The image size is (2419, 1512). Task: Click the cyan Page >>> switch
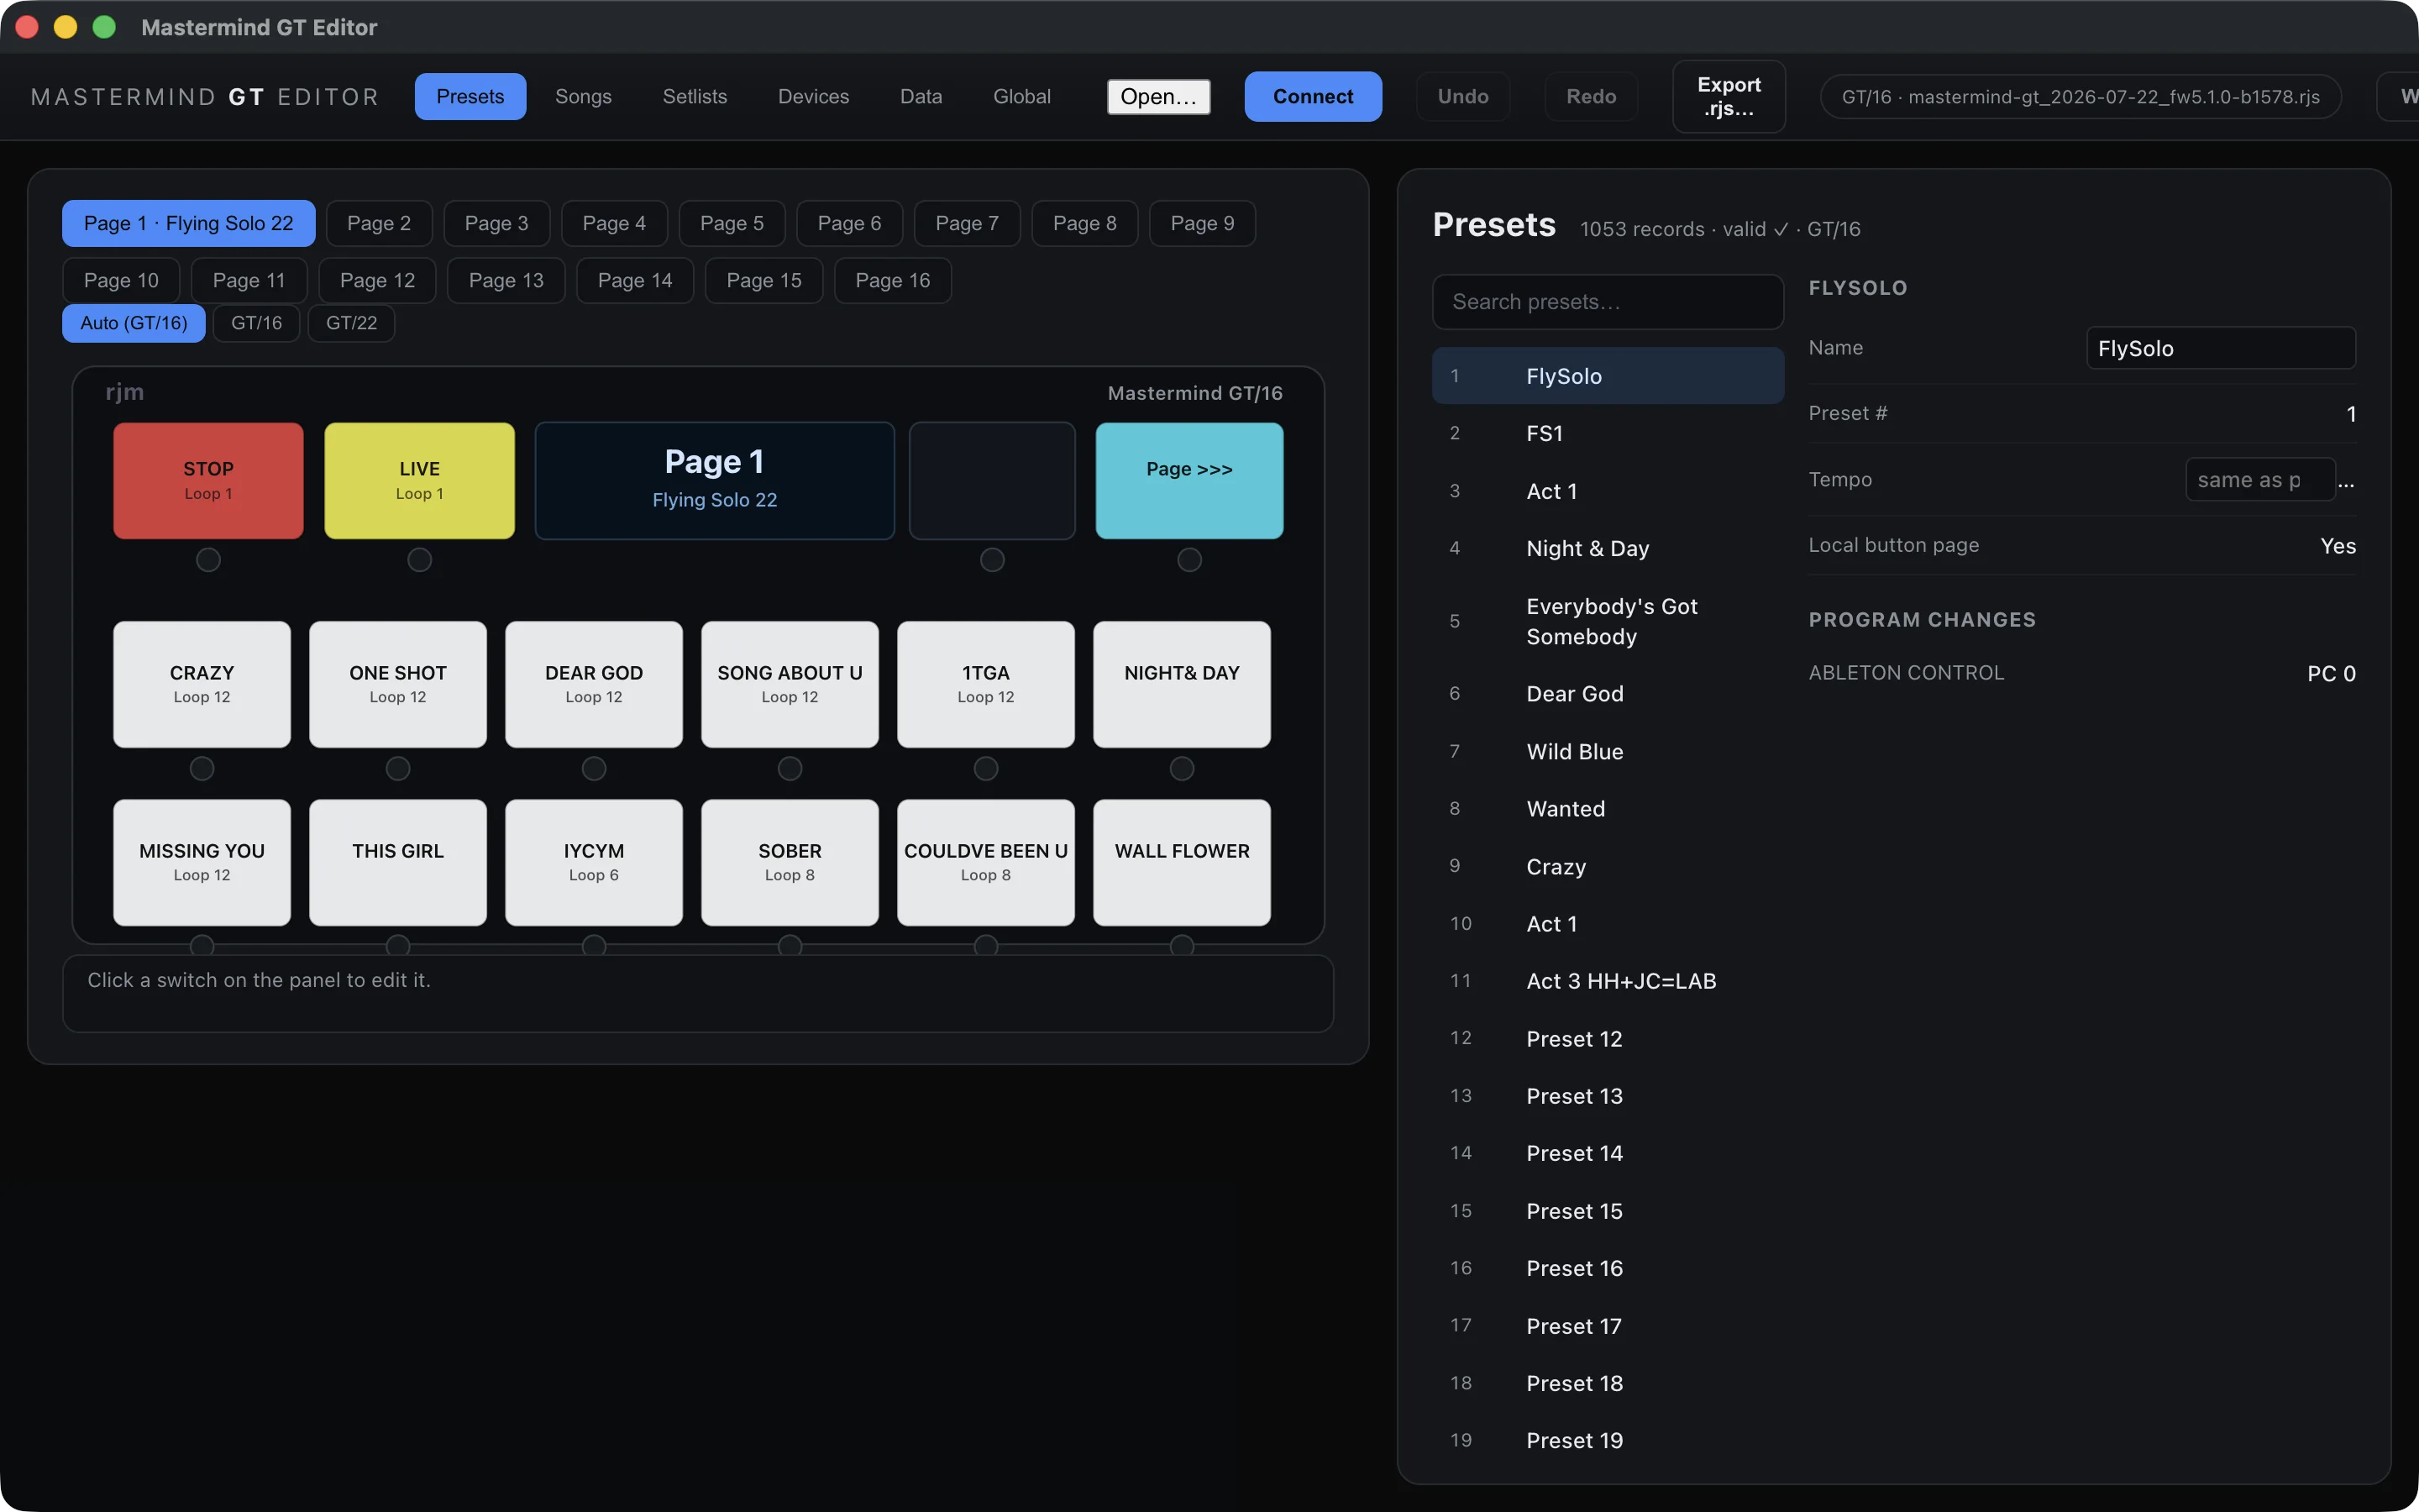(x=1189, y=481)
